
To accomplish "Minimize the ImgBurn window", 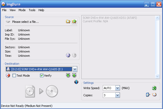I will pyautogui.click(x=147, y=4).
